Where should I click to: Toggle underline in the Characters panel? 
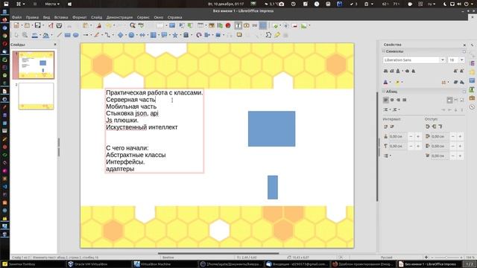tap(398, 71)
